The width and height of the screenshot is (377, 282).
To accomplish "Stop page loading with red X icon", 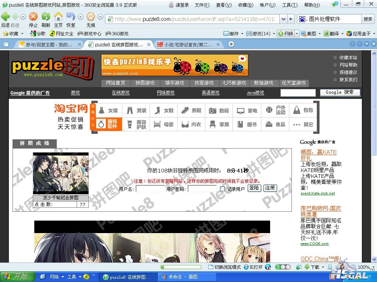I will (33, 17).
